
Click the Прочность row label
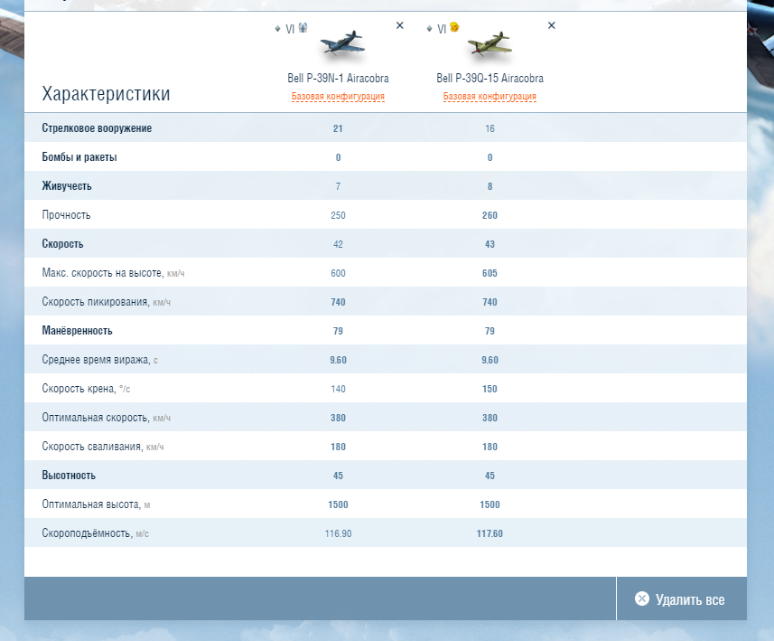point(66,215)
